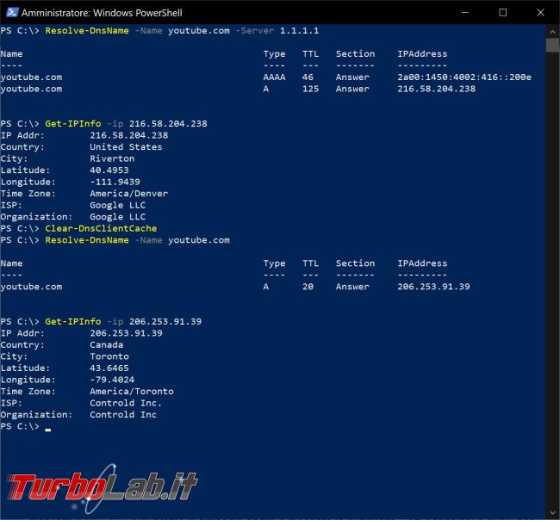Click the scrollbar down arrow

[552, 513]
